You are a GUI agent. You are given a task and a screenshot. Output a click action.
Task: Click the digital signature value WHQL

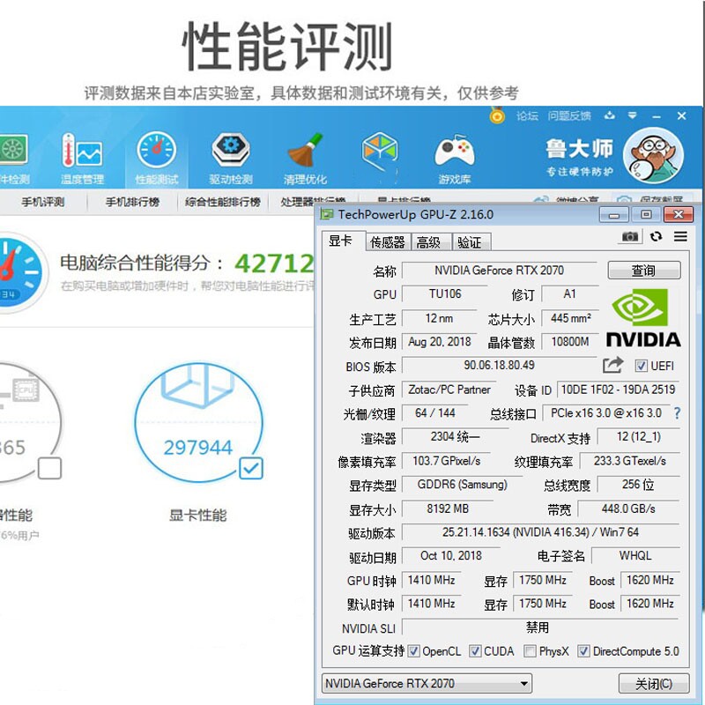tap(635, 556)
